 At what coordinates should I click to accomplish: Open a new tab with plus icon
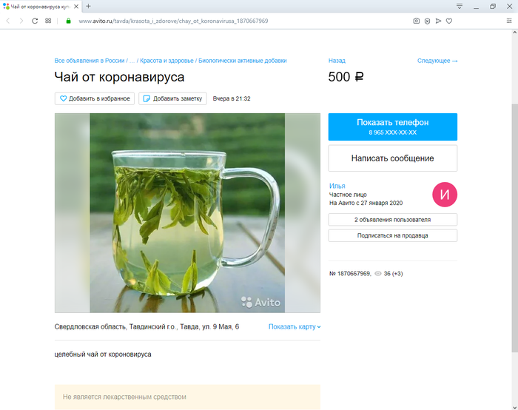pos(89,6)
